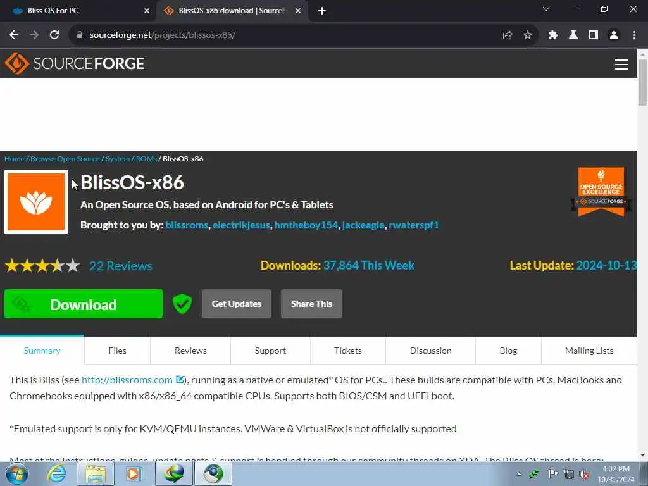Click the muted volume tray icon
The width and height of the screenshot is (648, 486).
(584, 474)
